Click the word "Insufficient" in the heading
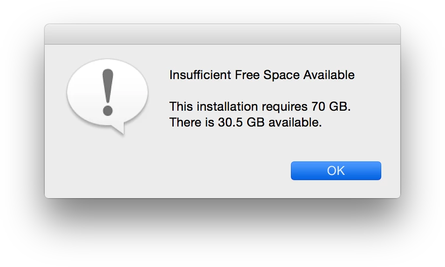The width and height of the screenshot is (445, 267). click(x=200, y=75)
